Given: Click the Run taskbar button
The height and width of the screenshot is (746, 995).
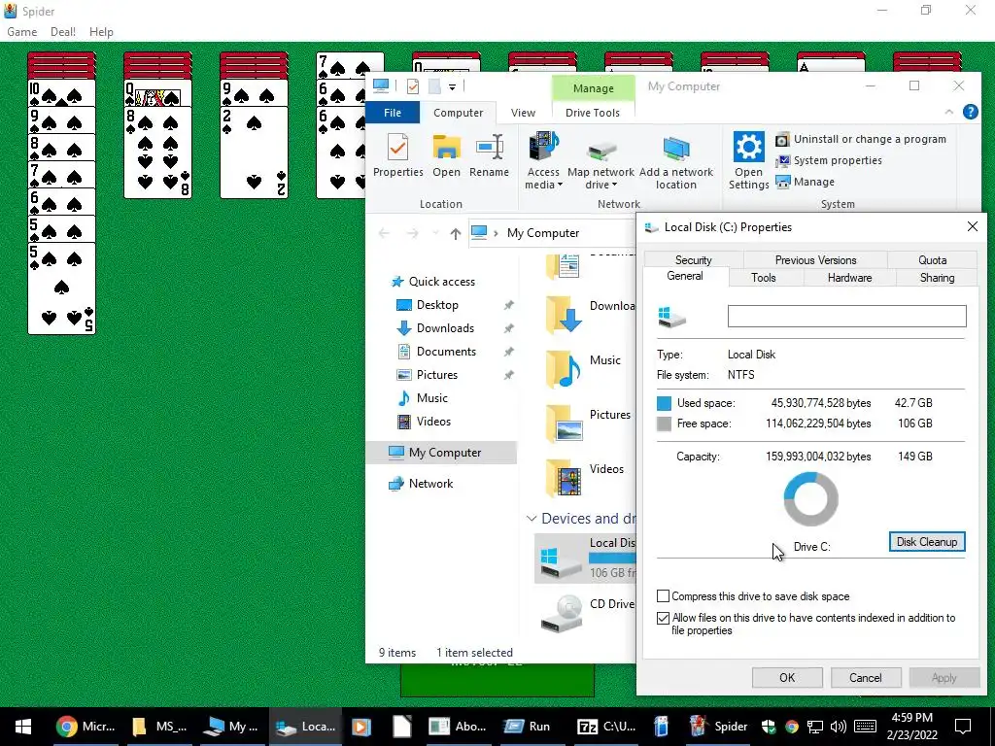Looking at the screenshot, I should (x=527, y=727).
